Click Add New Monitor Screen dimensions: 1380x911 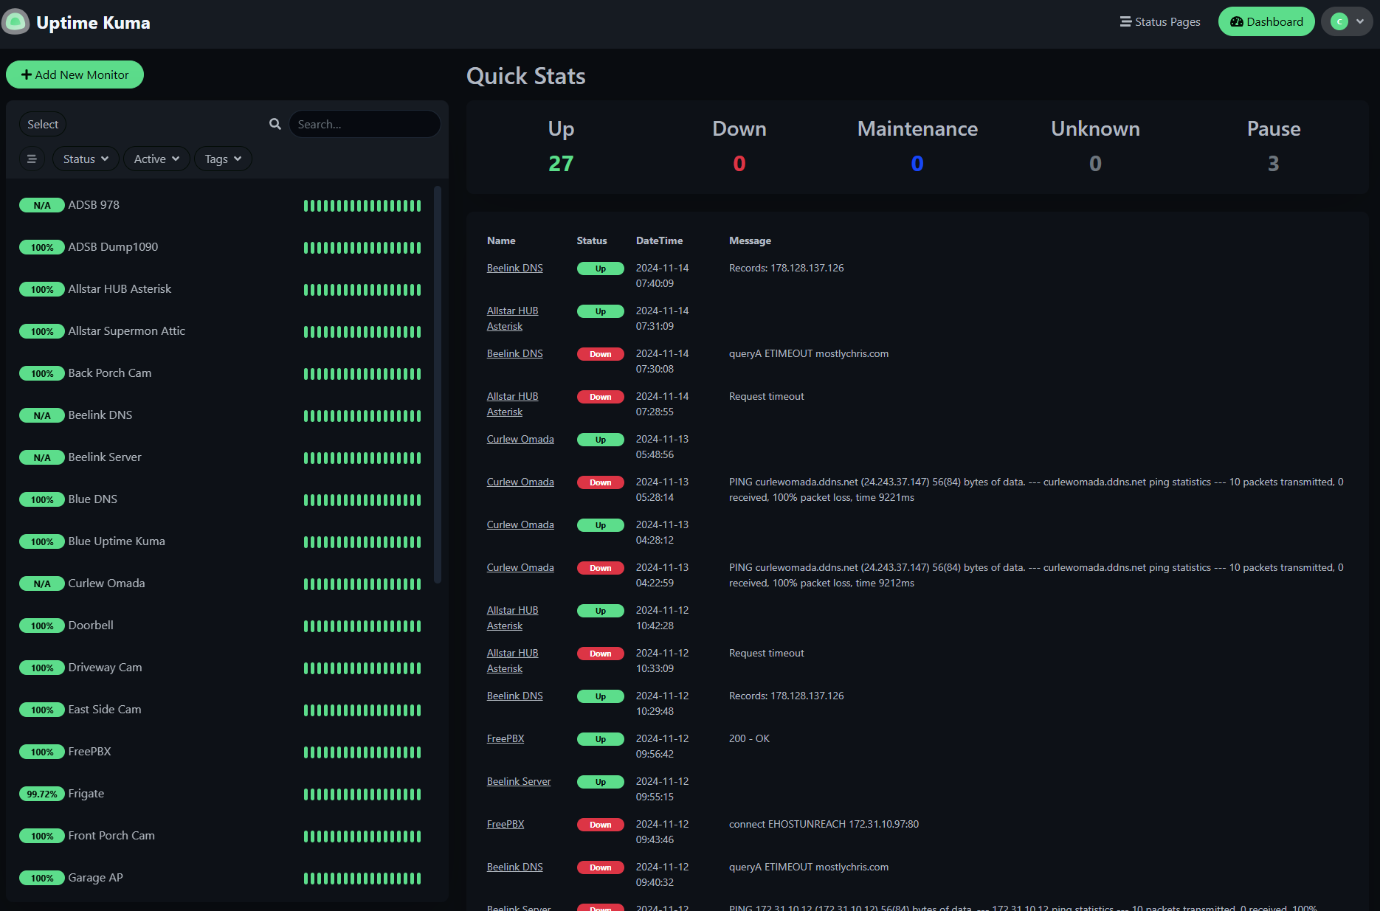(x=75, y=75)
